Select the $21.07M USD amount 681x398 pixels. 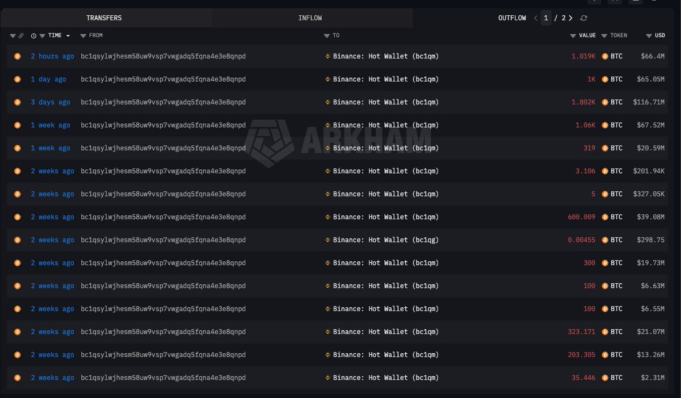(x=651, y=332)
